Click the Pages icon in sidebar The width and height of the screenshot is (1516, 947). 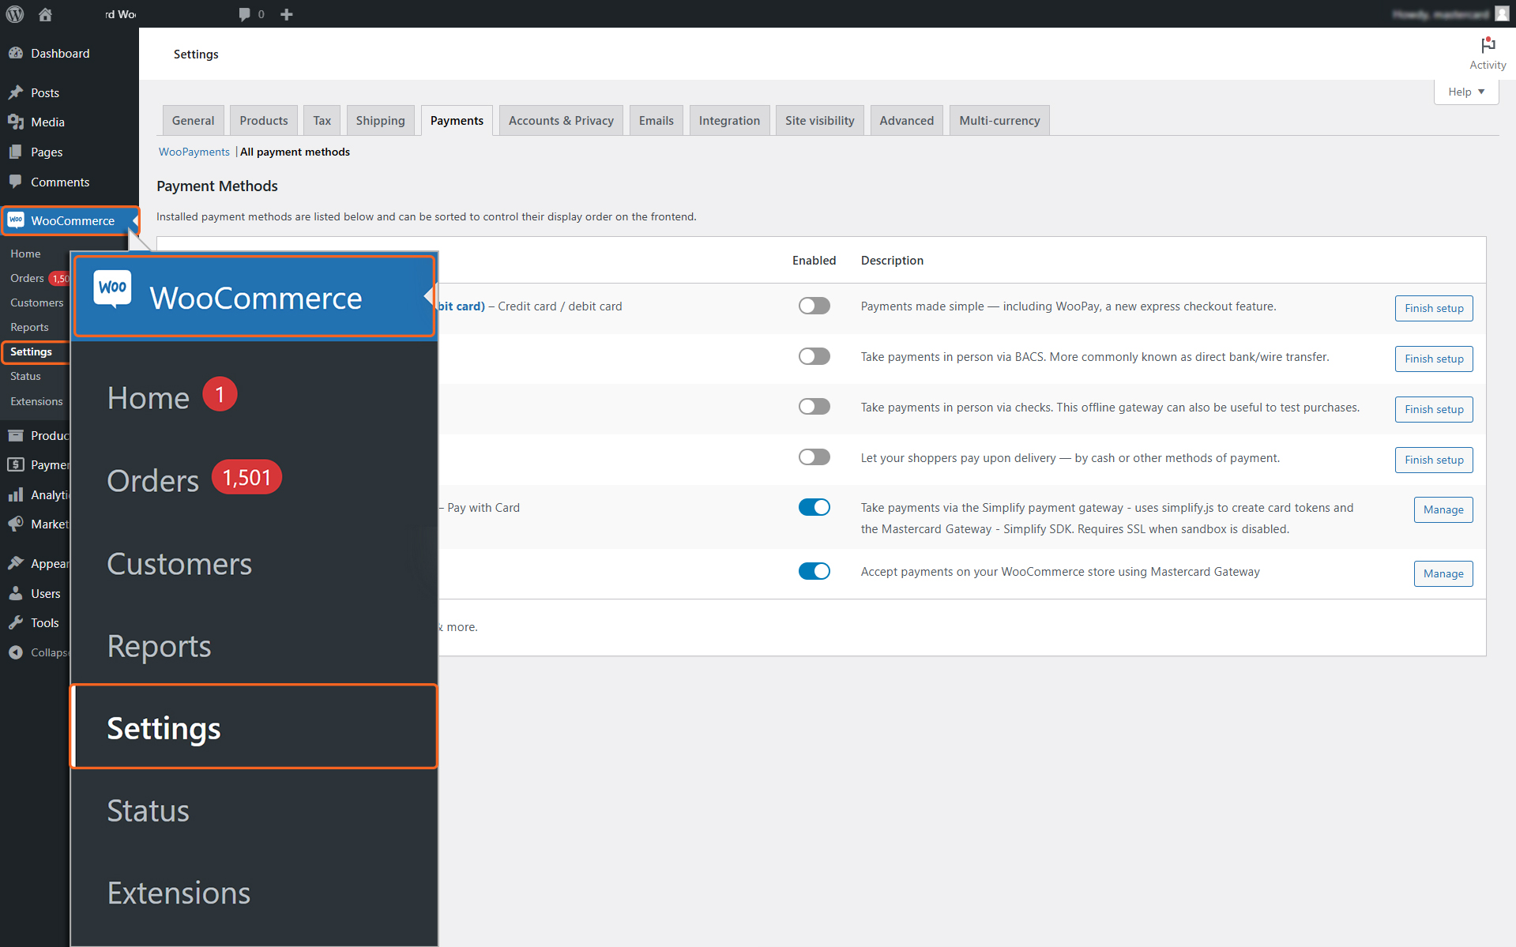coord(16,152)
